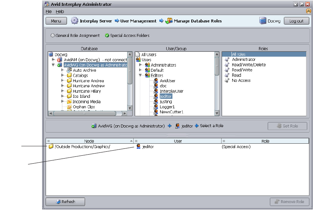Expand the Catalogs folder
The height and width of the screenshot is (210, 313).
coord(62,75)
